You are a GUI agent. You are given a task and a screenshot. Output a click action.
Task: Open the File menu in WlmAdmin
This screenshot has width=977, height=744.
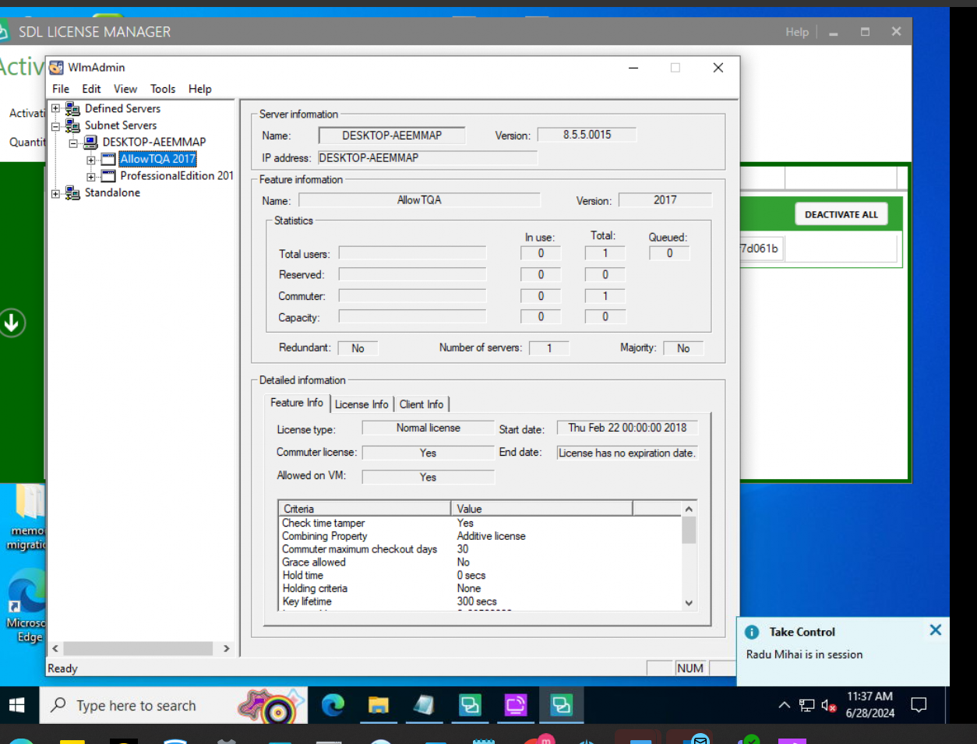click(x=61, y=89)
